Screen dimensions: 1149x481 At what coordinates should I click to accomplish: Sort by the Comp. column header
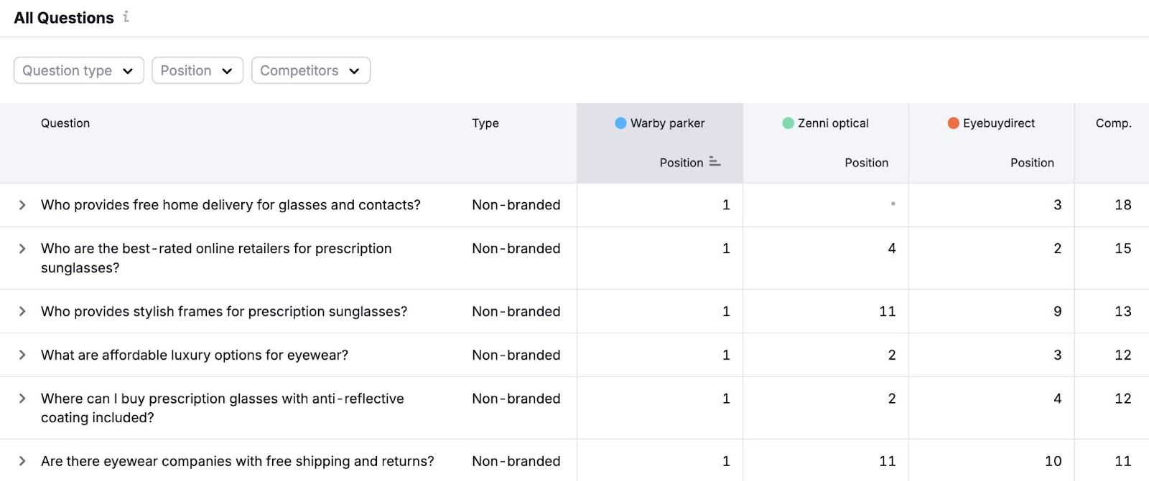[x=1113, y=123]
